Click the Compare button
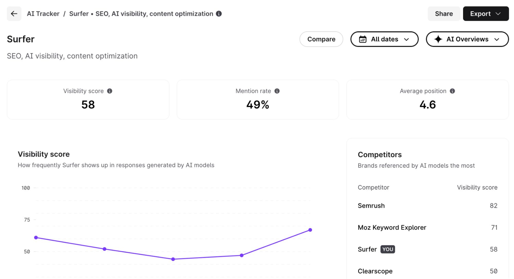 pos(321,39)
